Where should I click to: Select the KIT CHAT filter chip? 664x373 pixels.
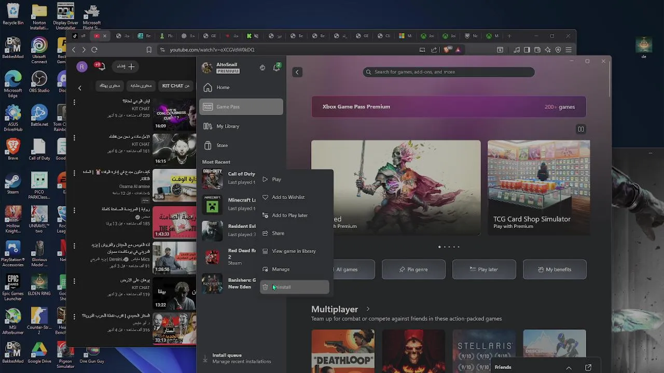(176, 85)
